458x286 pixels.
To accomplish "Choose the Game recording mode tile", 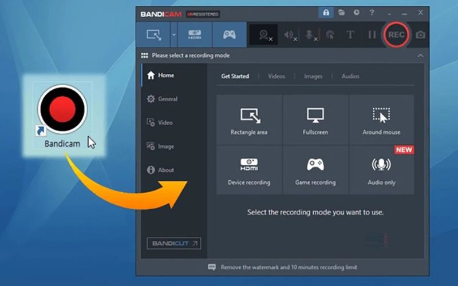I will point(315,170).
